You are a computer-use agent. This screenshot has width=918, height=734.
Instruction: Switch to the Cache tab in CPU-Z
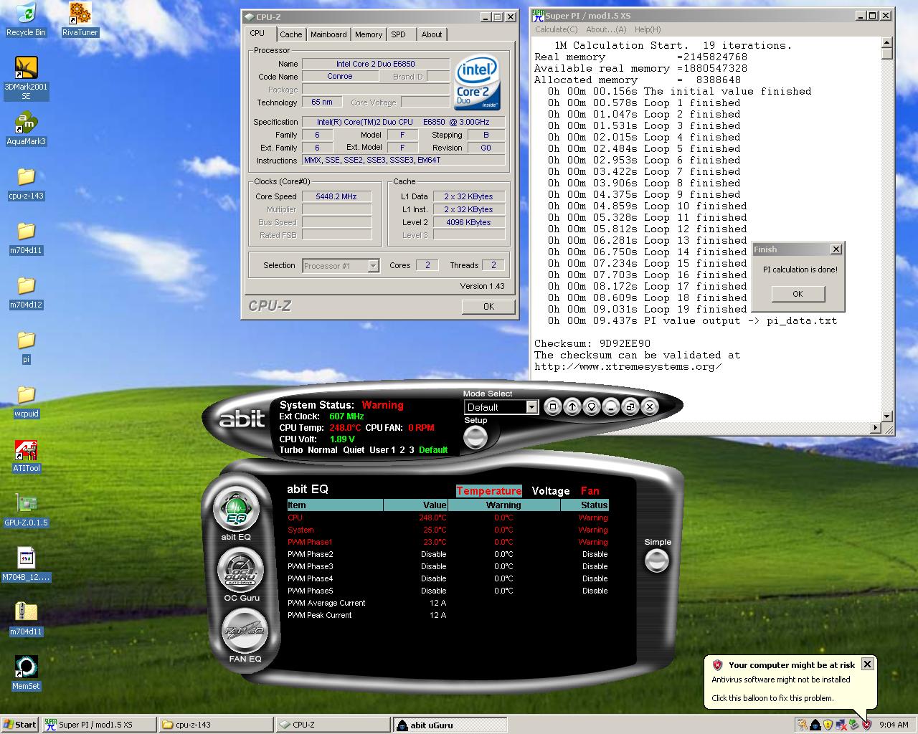(x=290, y=34)
